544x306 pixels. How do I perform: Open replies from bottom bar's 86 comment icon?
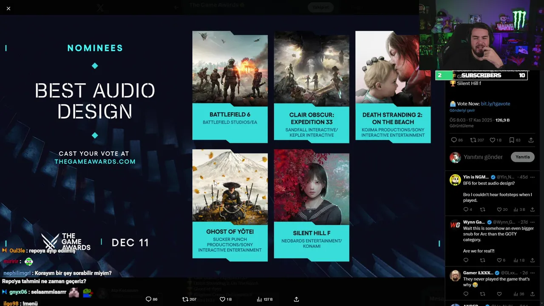coord(151,299)
